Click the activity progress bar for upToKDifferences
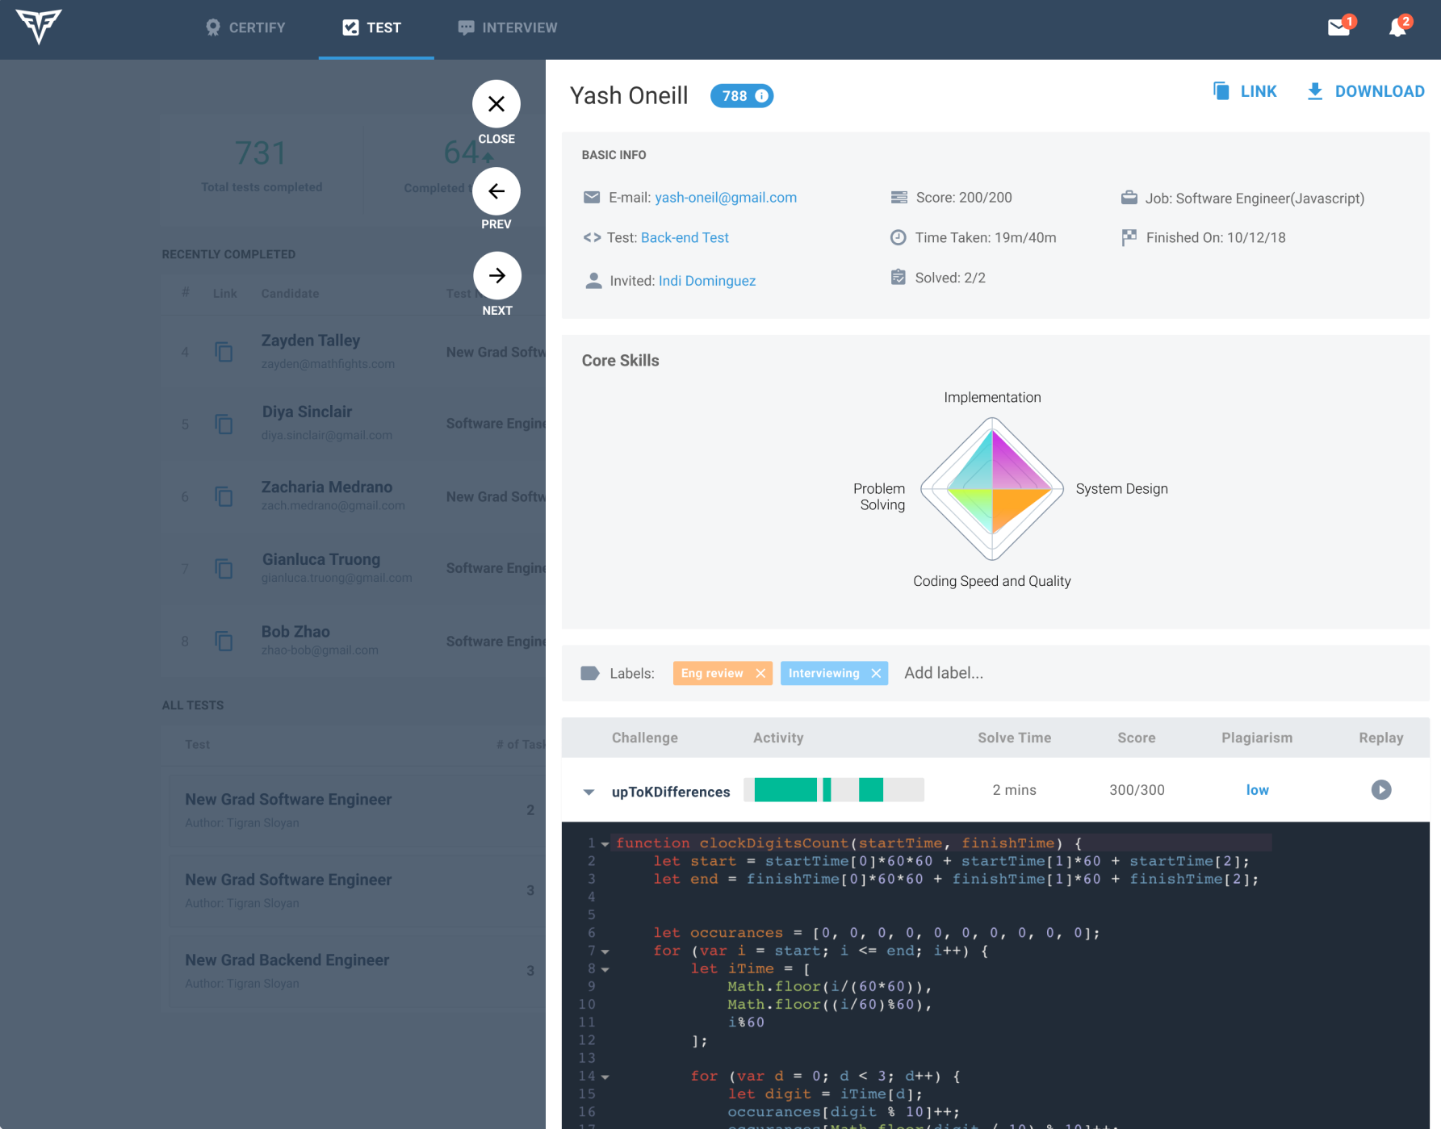The height and width of the screenshot is (1129, 1441). [x=833, y=790]
